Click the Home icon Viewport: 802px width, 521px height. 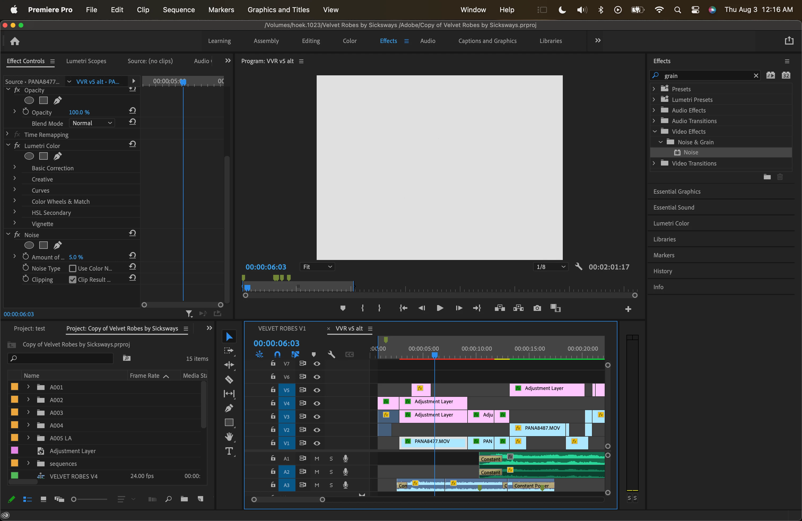pyautogui.click(x=15, y=41)
